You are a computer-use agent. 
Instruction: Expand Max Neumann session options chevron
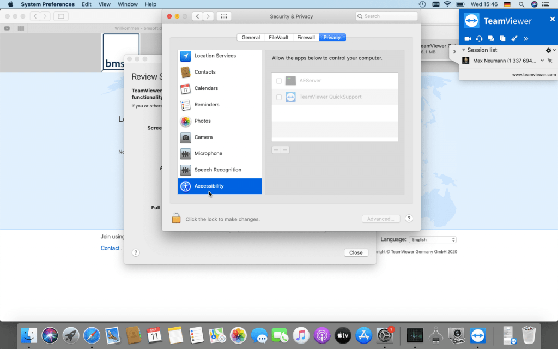(x=542, y=61)
